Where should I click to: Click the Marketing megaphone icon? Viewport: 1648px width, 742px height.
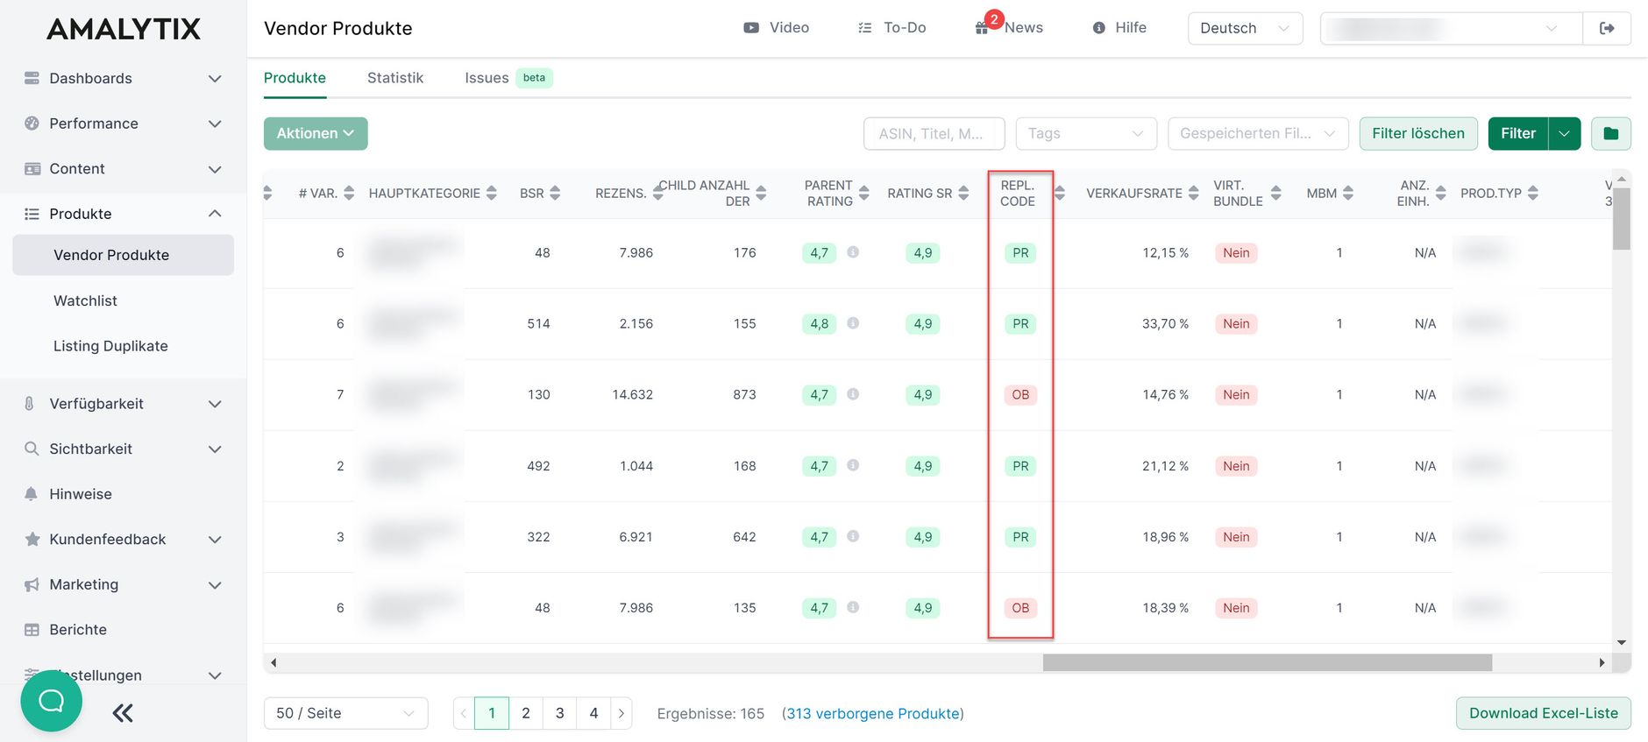(x=32, y=584)
